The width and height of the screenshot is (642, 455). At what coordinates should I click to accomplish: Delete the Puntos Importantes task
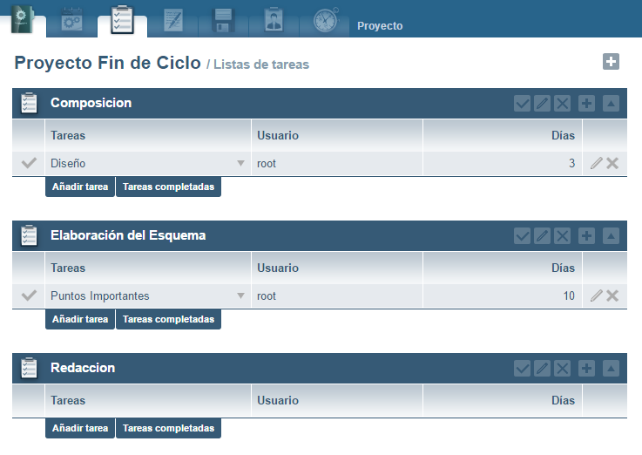coord(612,295)
